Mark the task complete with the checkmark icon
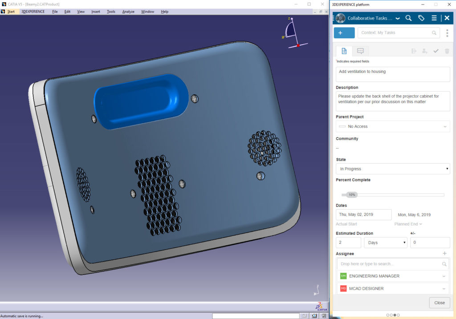Screen dimensions: 456x319 click(436, 51)
